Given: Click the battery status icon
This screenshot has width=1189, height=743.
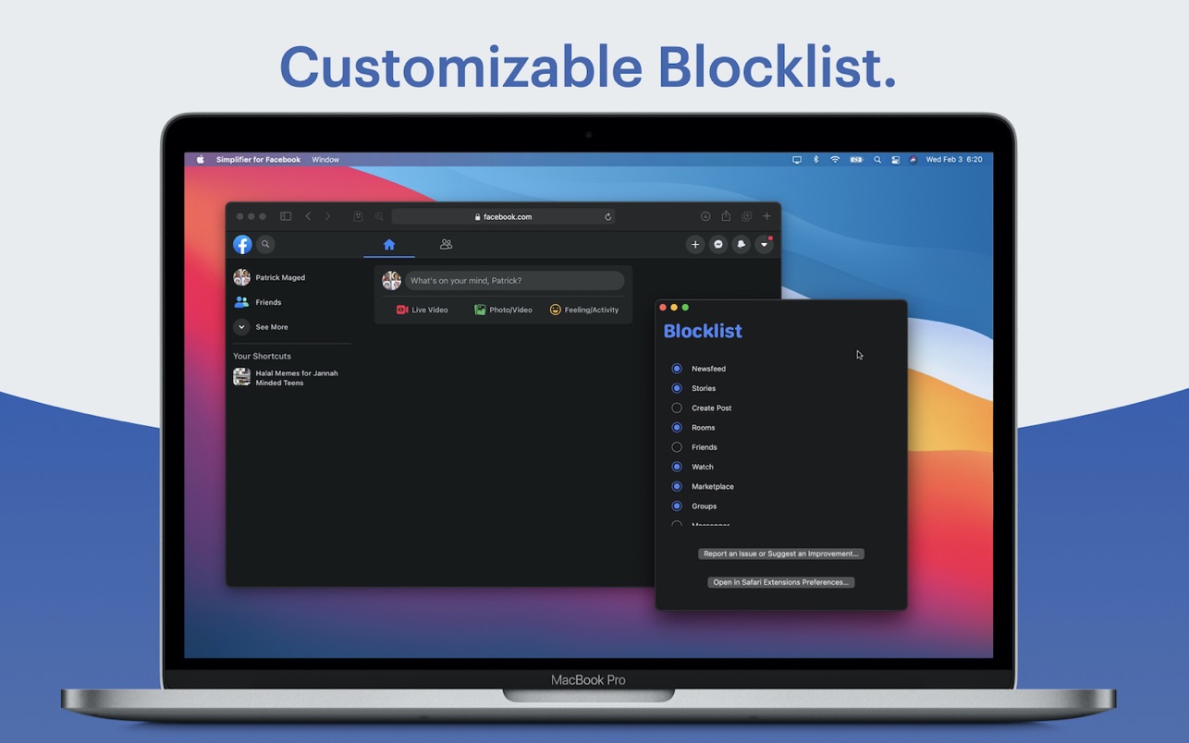Looking at the screenshot, I should coord(856,160).
